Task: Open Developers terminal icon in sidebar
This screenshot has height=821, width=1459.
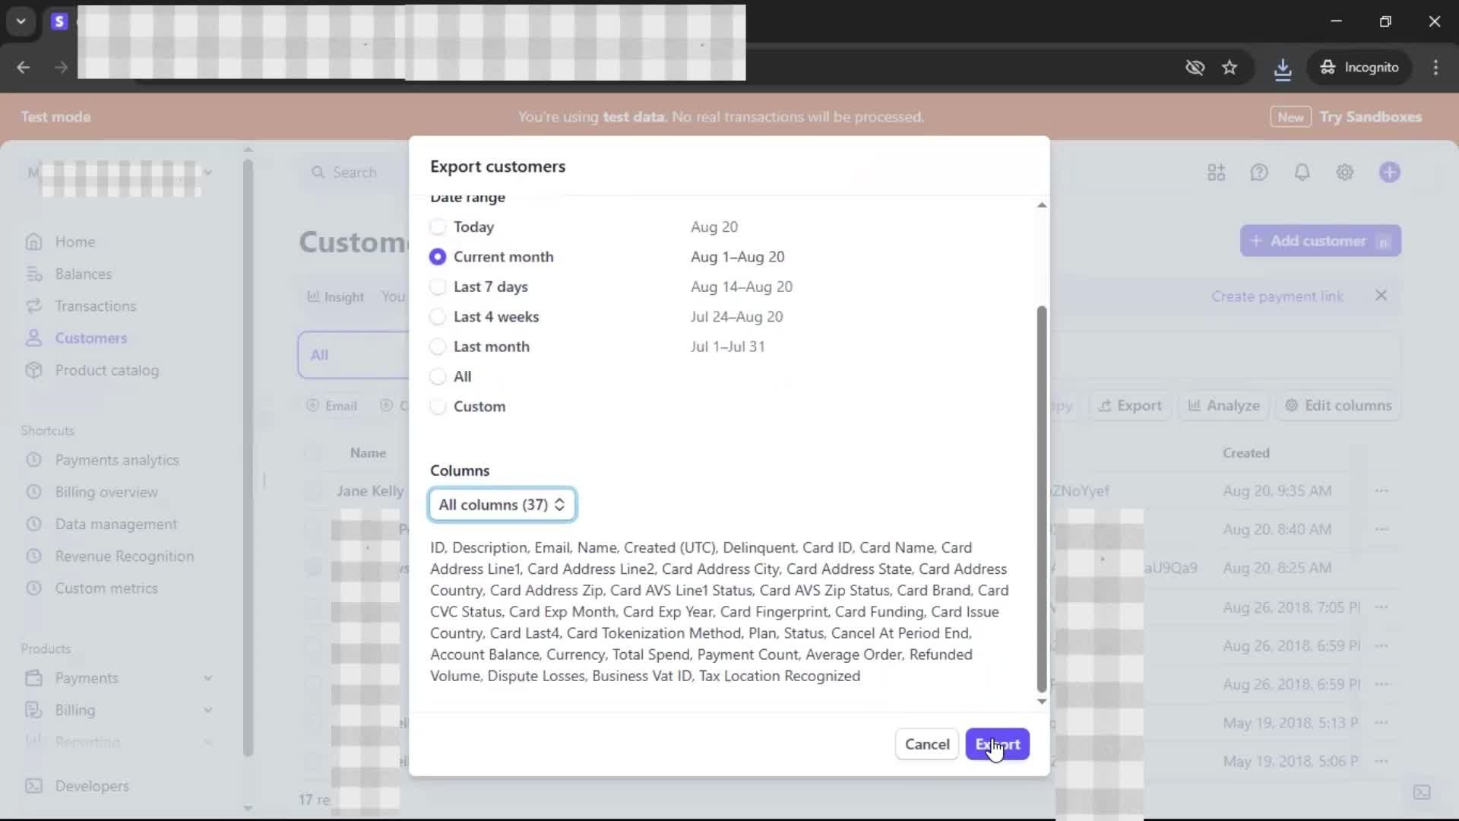Action: point(33,786)
